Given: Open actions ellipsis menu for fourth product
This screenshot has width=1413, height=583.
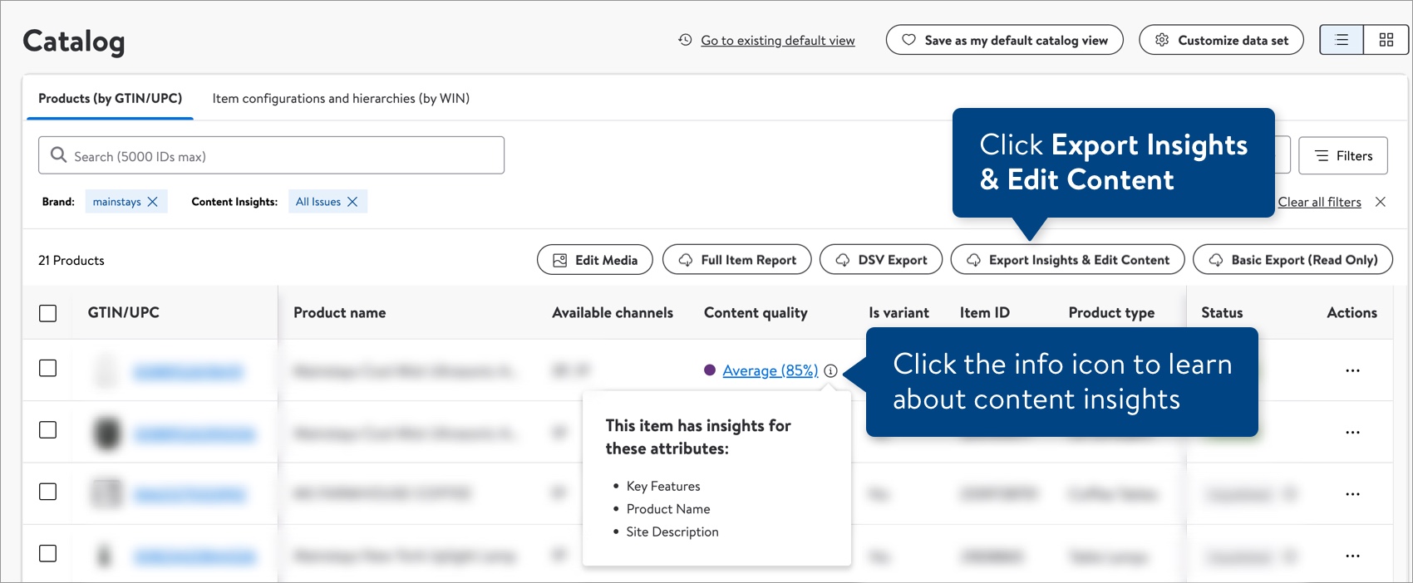Looking at the screenshot, I should coord(1352,556).
